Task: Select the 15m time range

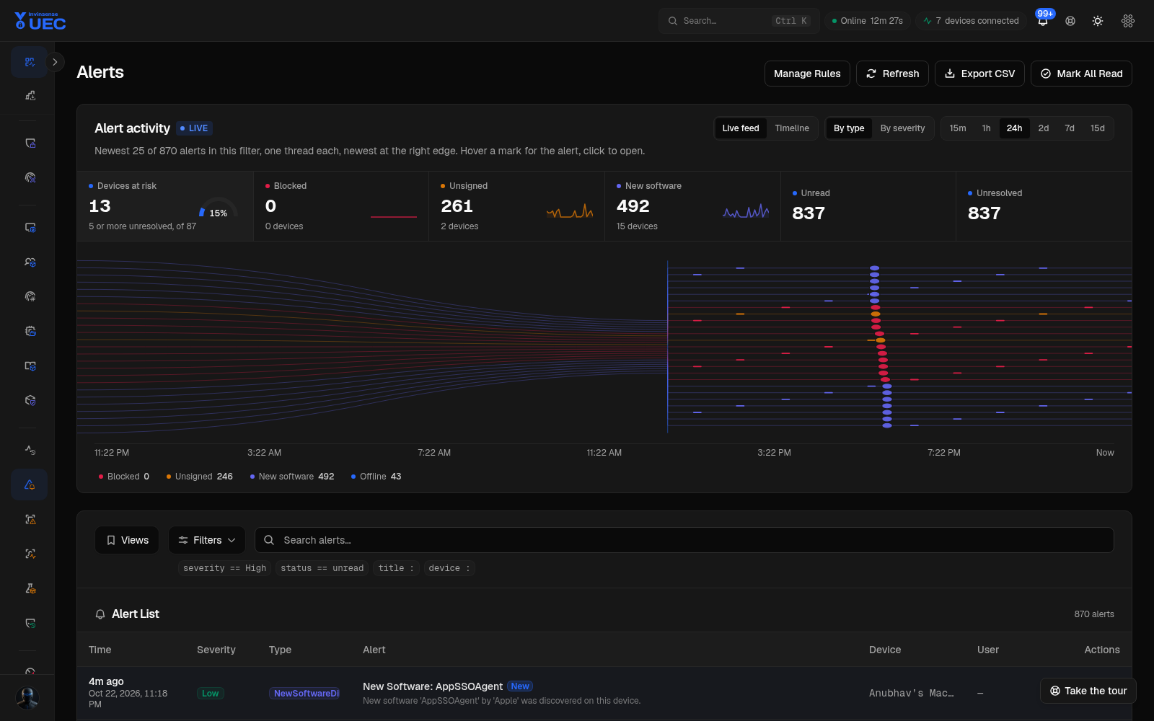Action: coord(958,128)
